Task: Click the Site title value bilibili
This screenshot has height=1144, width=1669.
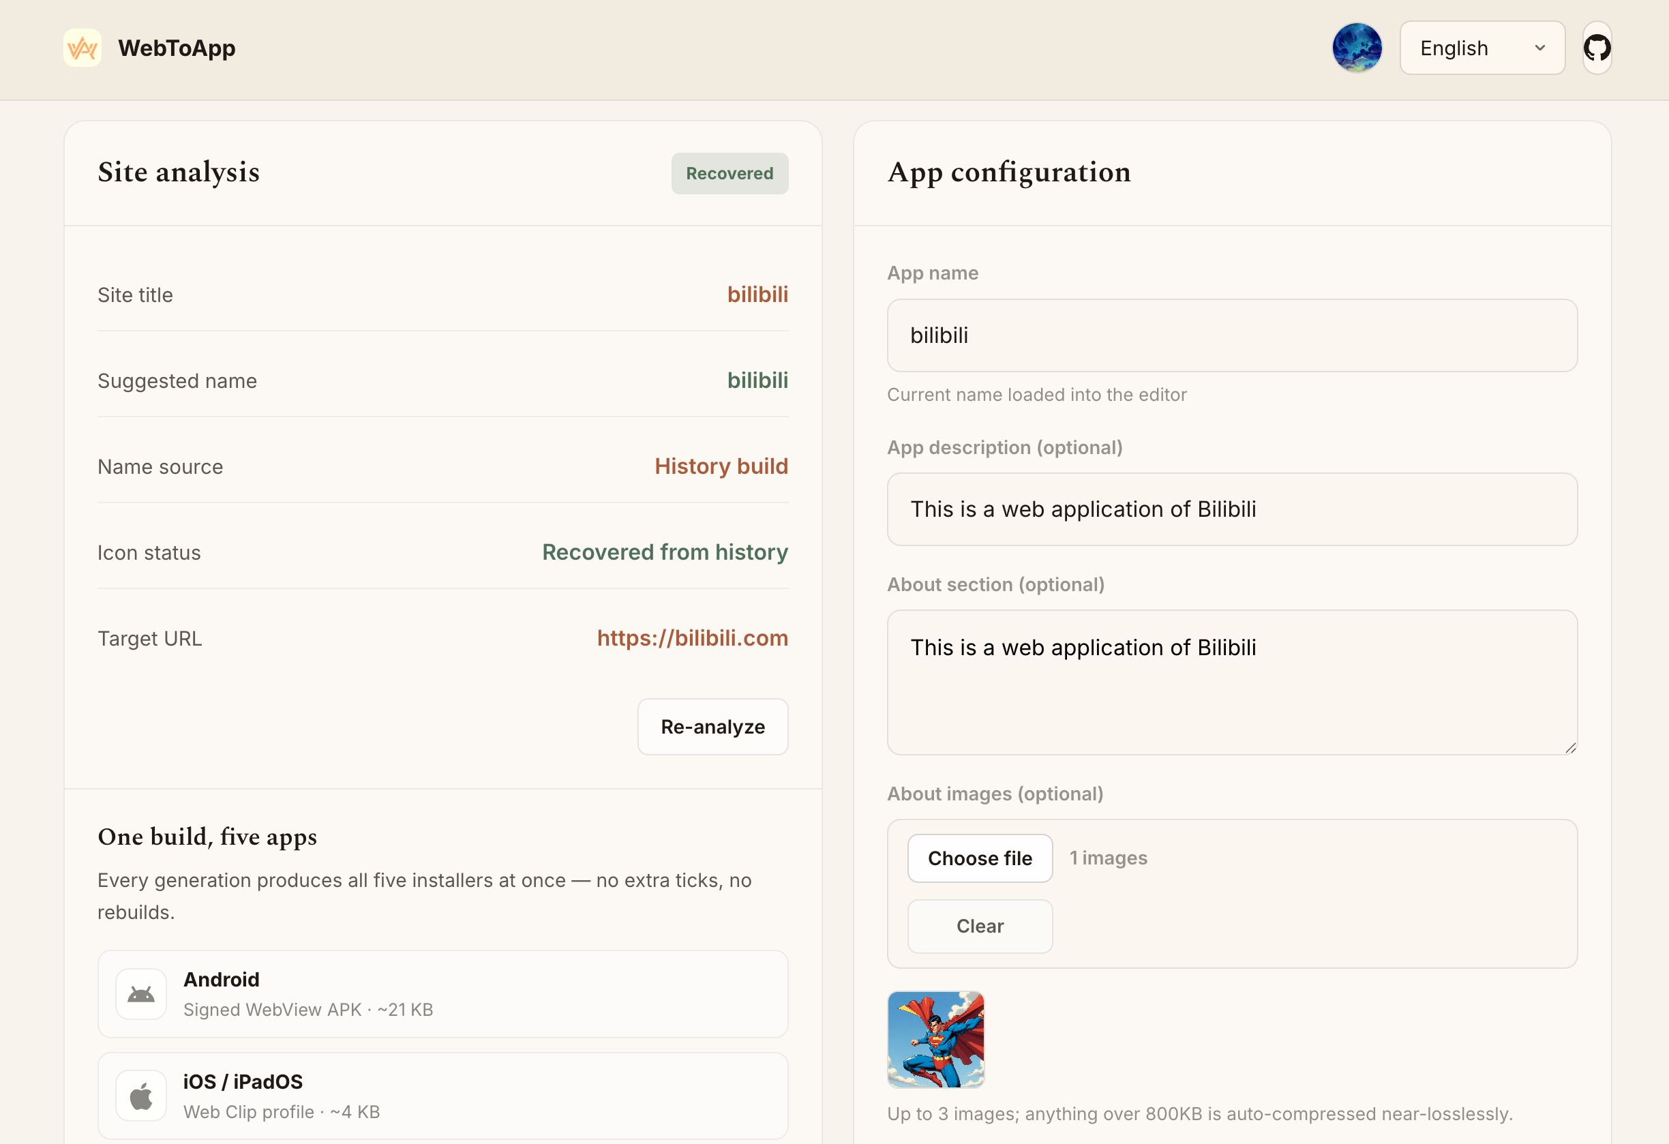Action: [757, 295]
